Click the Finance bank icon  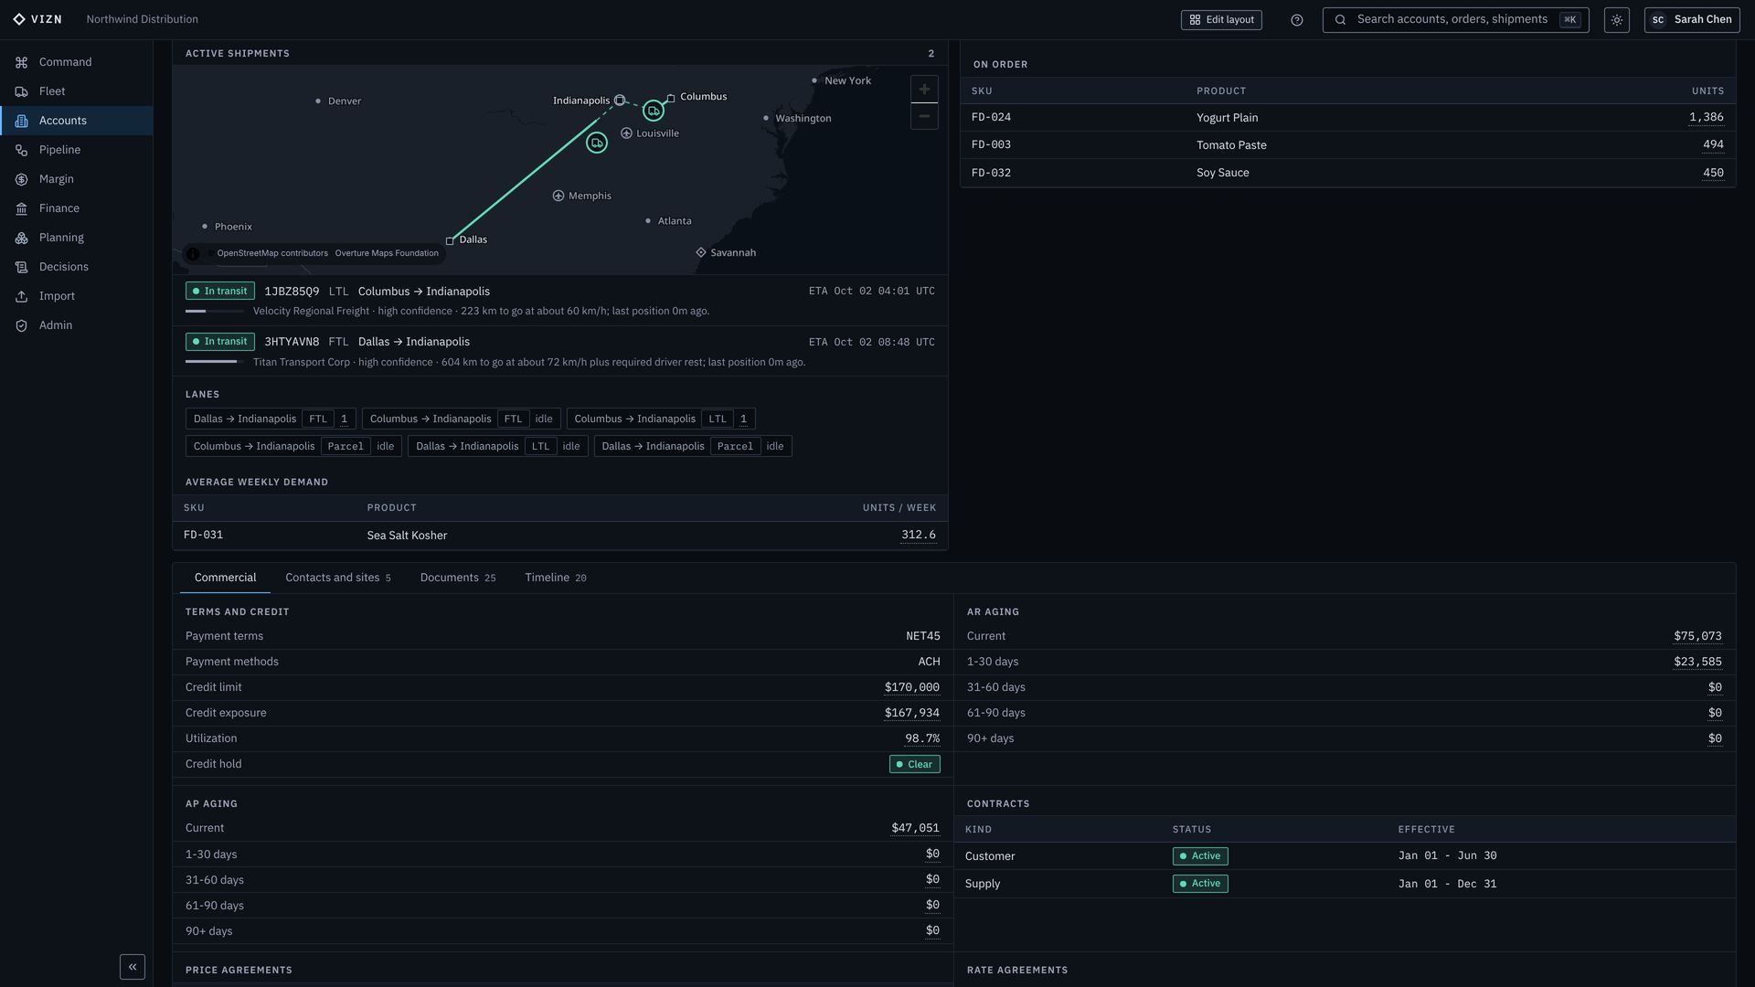(x=21, y=208)
